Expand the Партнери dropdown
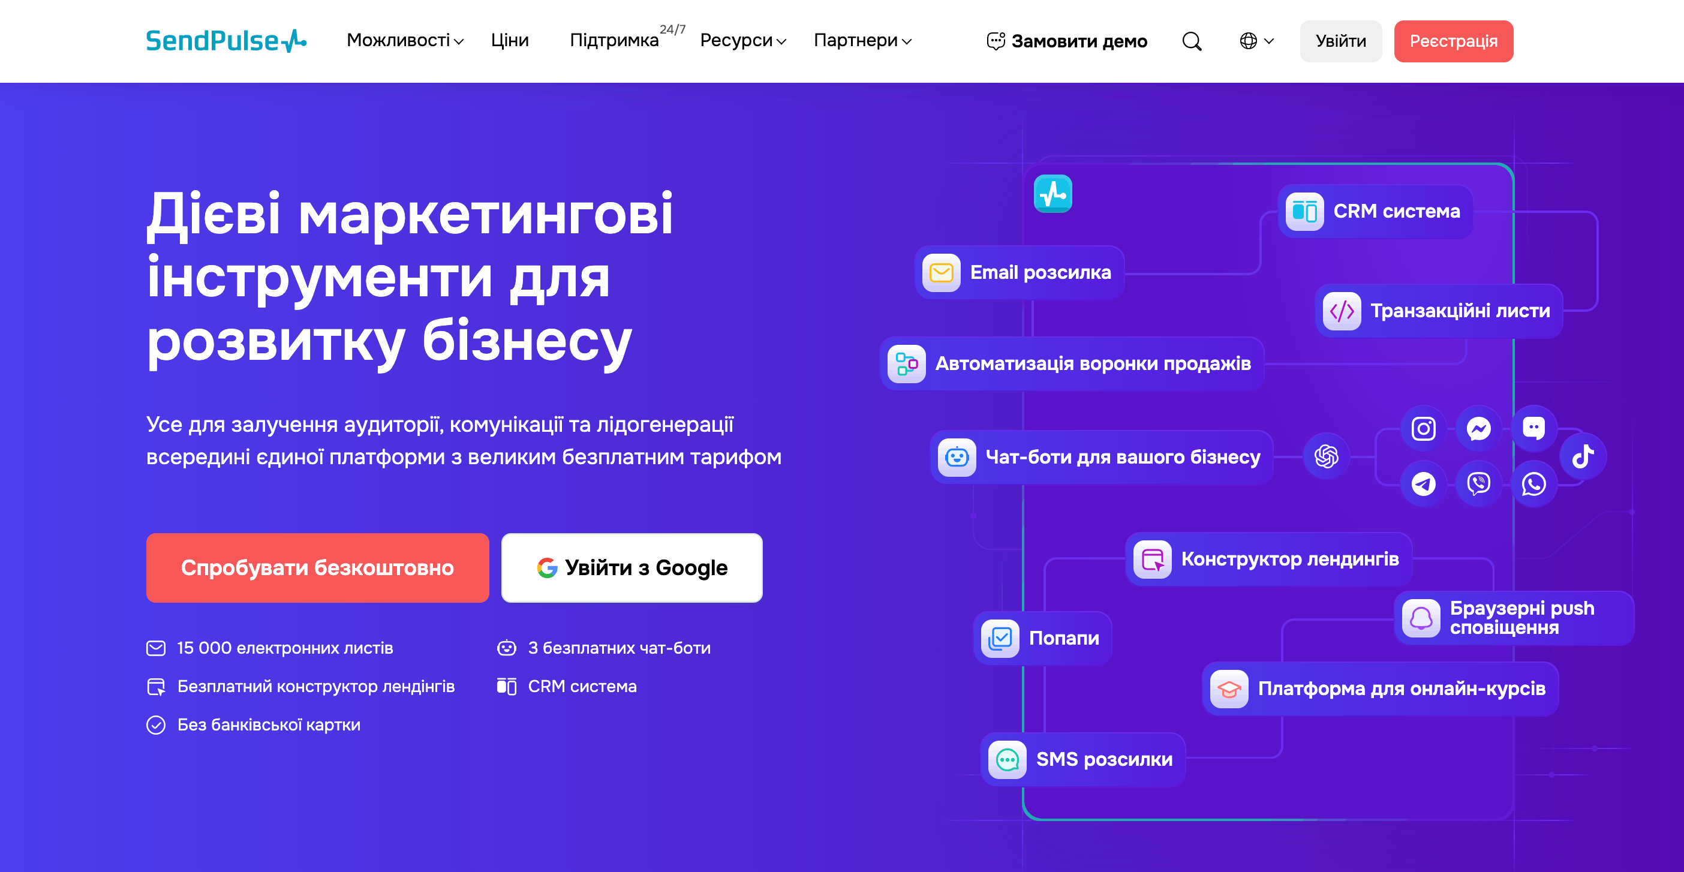The width and height of the screenshot is (1684, 872). tap(862, 41)
